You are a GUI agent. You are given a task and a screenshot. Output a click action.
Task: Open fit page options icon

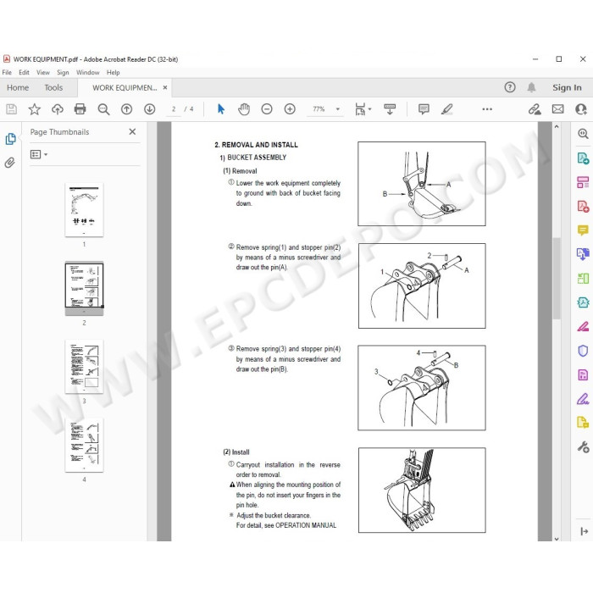[x=363, y=109]
